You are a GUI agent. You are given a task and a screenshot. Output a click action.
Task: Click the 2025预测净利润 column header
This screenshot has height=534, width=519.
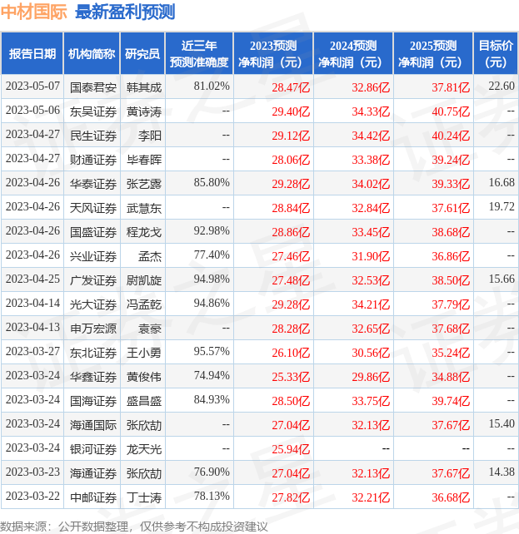[433, 53]
